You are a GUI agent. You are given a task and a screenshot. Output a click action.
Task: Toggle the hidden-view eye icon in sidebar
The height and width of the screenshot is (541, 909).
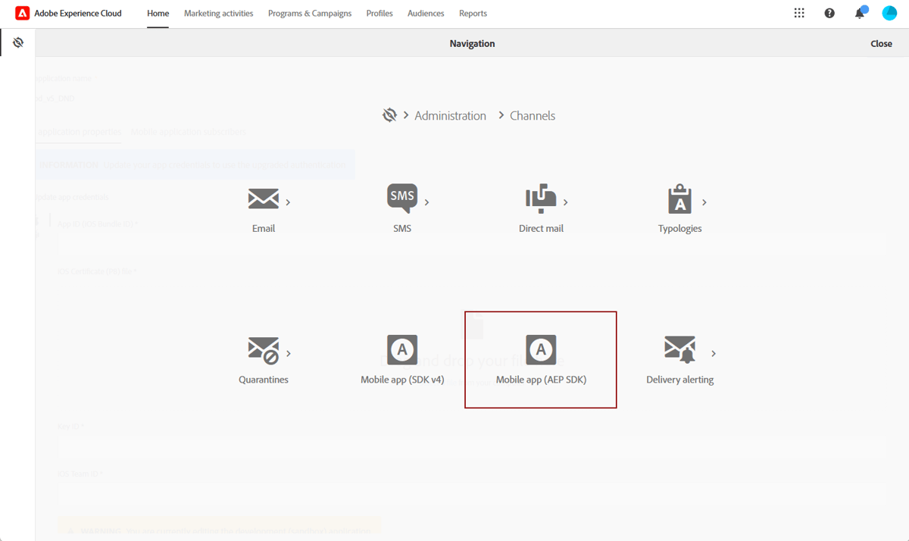18,42
